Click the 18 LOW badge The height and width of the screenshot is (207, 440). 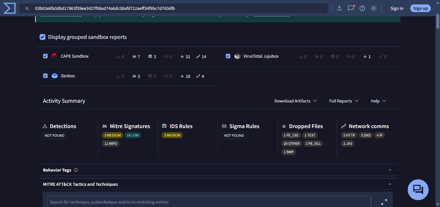point(133,135)
